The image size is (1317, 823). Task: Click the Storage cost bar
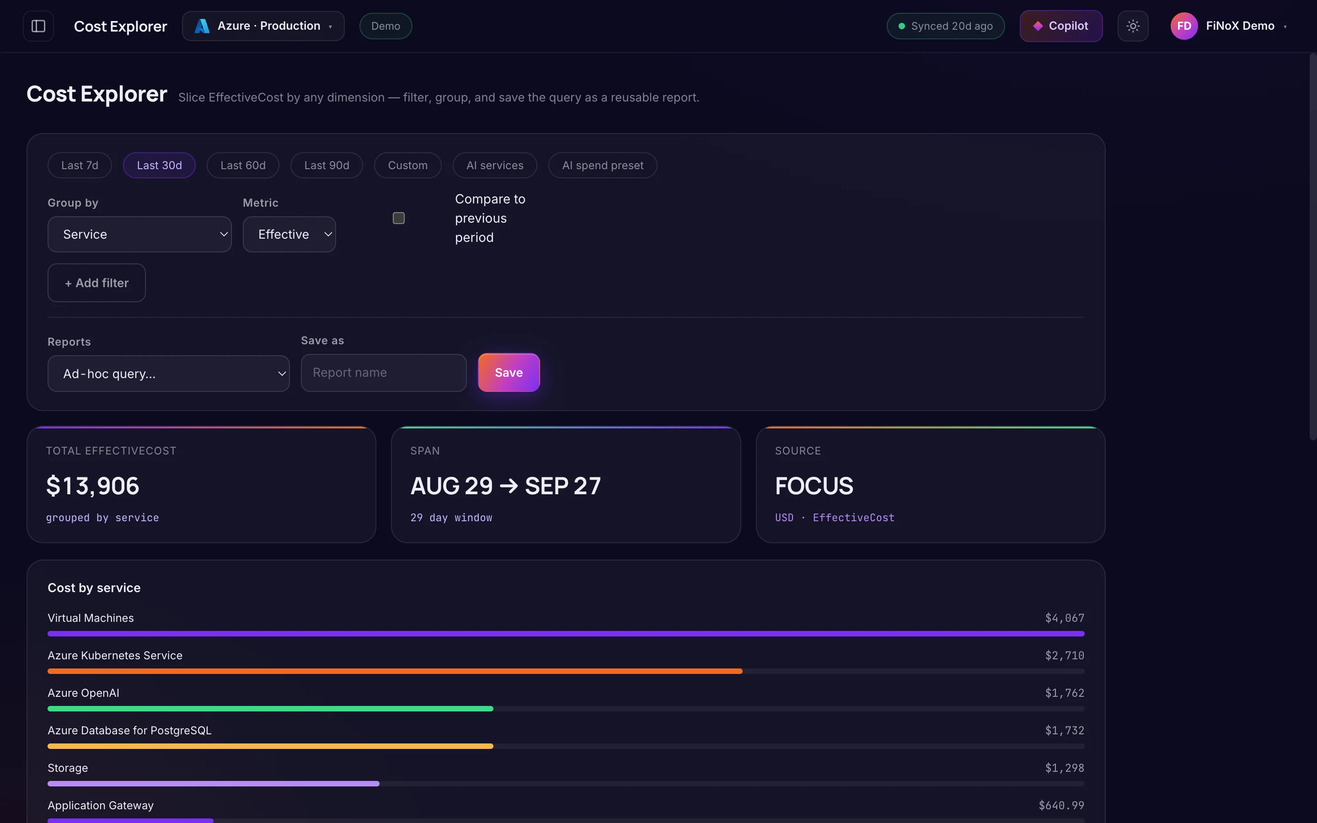pos(214,784)
